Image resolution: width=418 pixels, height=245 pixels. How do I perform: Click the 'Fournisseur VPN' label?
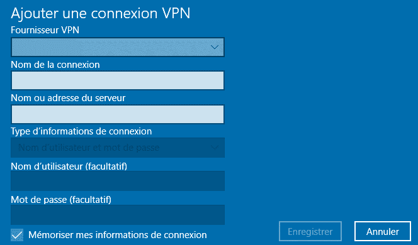[x=45, y=30]
